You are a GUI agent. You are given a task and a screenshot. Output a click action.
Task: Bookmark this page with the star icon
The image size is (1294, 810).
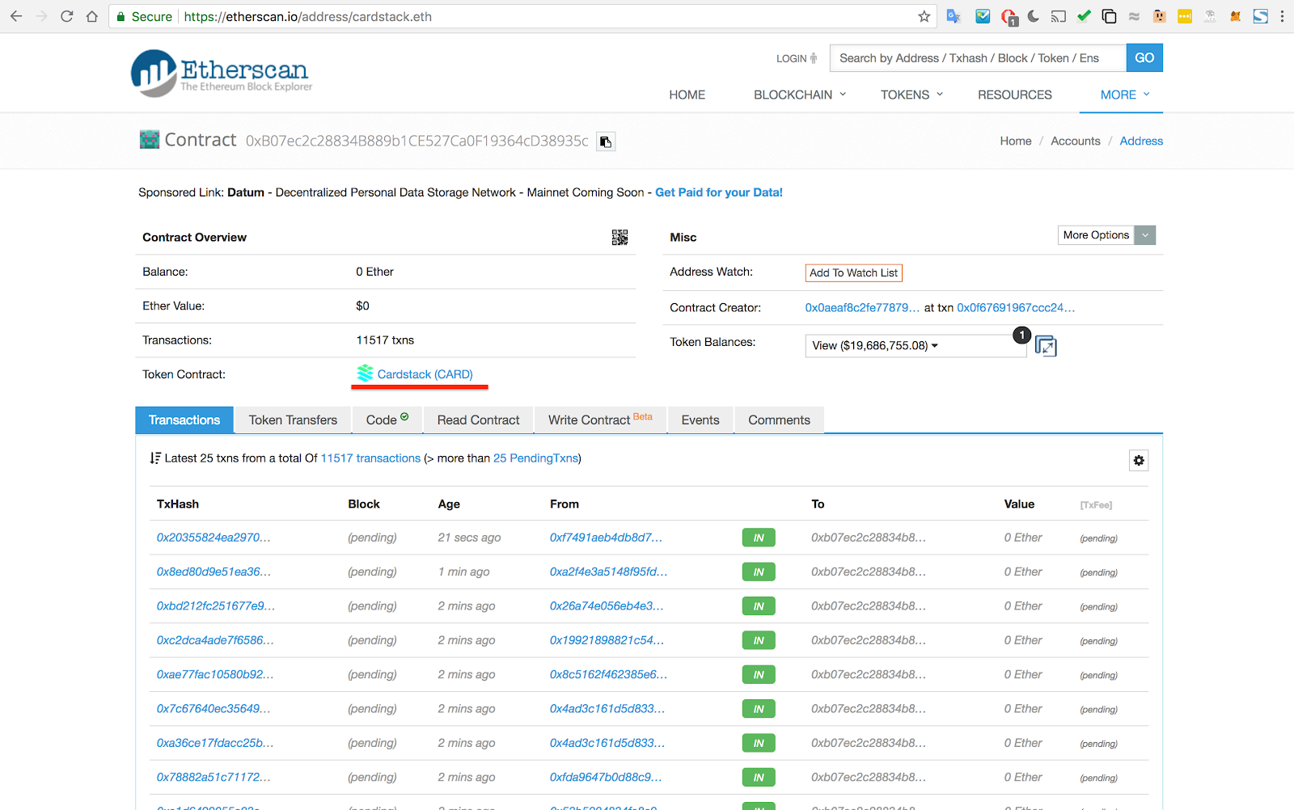tap(924, 16)
